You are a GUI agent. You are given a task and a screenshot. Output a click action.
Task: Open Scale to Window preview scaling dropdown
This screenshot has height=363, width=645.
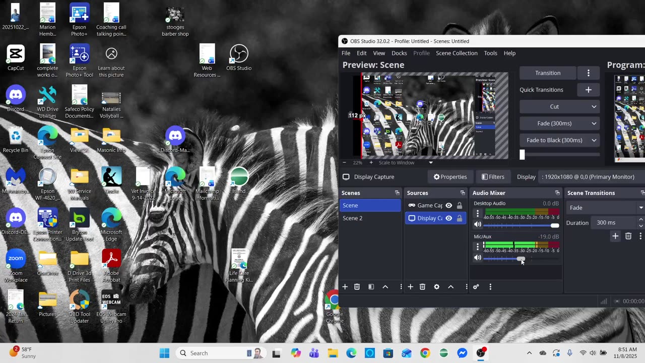pos(406,162)
